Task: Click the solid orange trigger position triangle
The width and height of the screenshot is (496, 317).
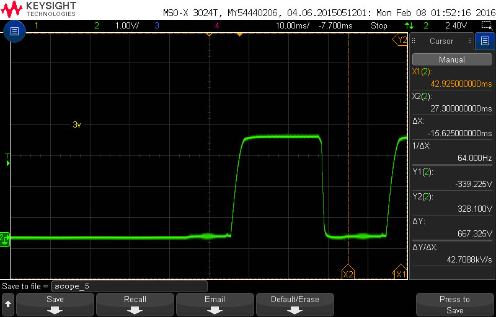Action: [x=240, y=34]
